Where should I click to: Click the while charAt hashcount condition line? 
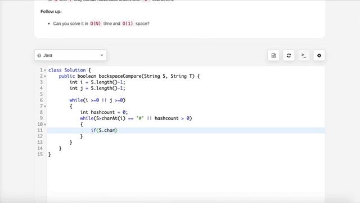pyautogui.click(x=136, y=118)
